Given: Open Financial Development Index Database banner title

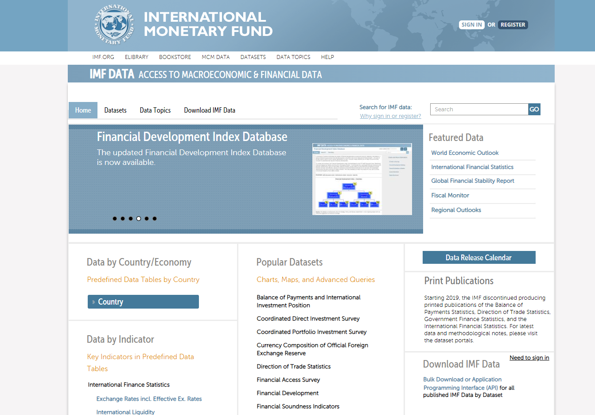Looking at the screenshot, I should (192, 137).
